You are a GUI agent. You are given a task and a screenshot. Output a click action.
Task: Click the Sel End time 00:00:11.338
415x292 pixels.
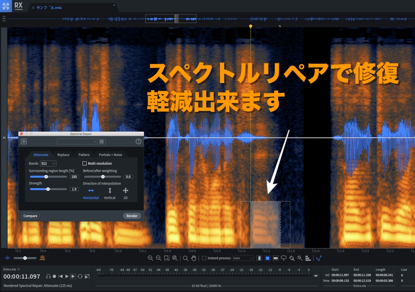pyautogui.click(x=362, y=275)
